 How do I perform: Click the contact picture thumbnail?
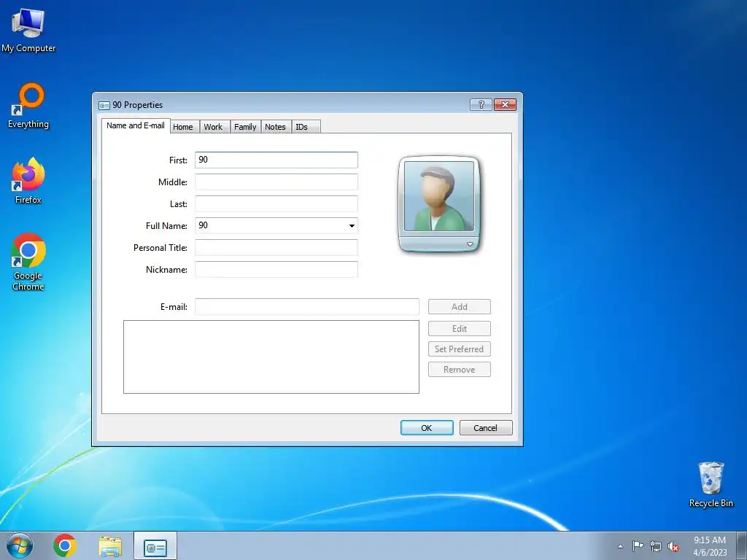(x=438, y=196)
